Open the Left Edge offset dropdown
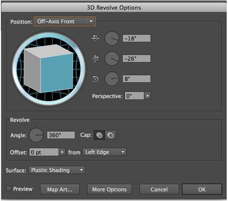 click(104, 152)
